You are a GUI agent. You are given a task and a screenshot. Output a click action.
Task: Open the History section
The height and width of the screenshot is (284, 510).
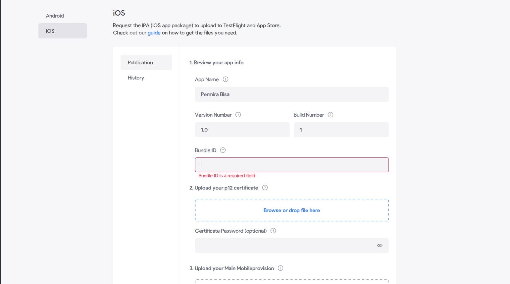click(x=146, y=78)
